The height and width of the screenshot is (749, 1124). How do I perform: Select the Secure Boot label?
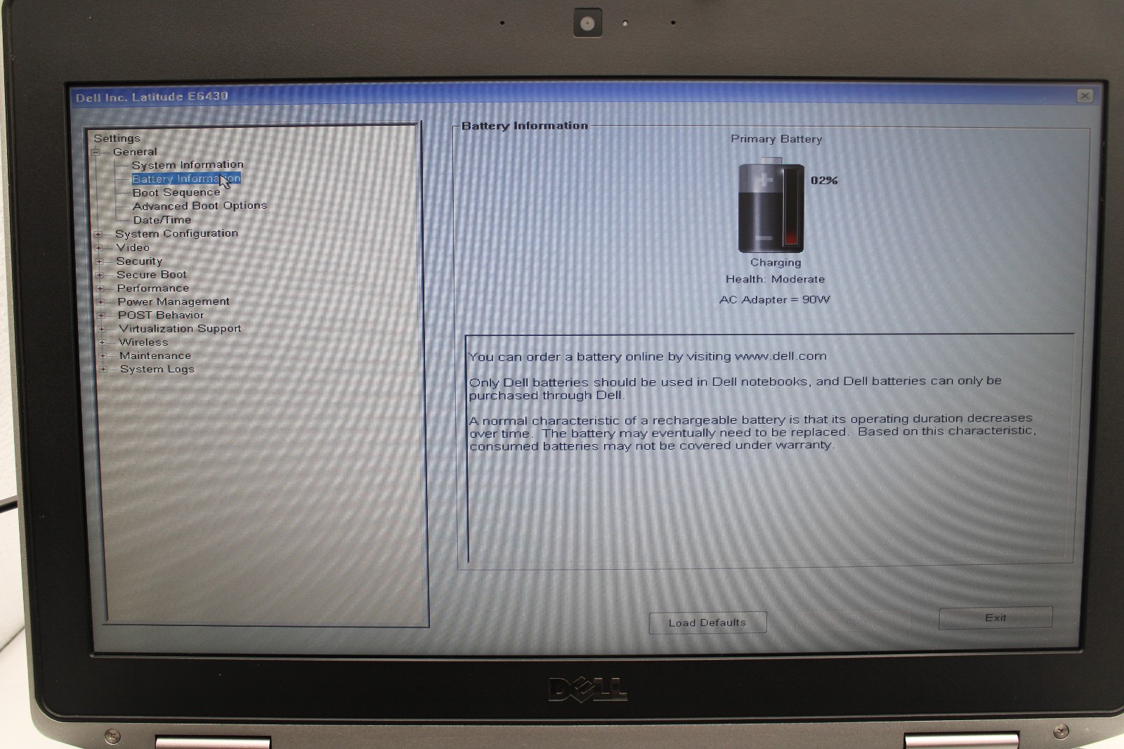click(152, 274)
